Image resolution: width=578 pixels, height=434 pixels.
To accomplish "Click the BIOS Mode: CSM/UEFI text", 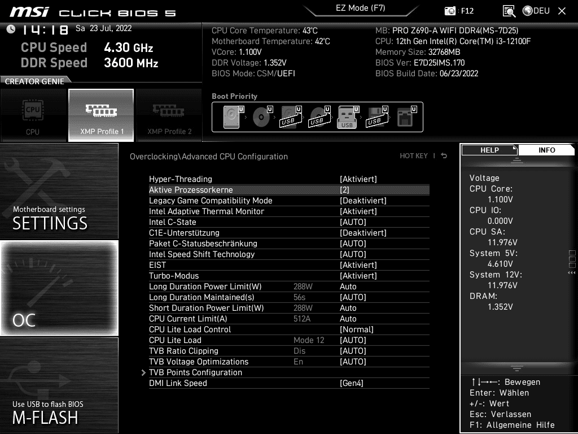I will click(x=253, y=73).
